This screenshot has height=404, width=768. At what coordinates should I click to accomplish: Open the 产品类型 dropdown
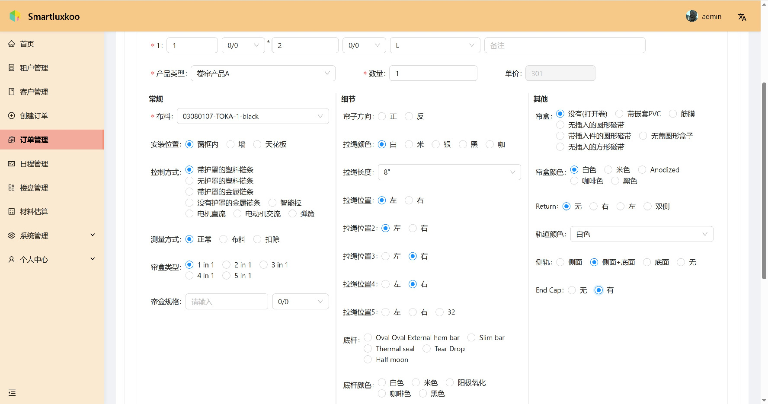262,73
